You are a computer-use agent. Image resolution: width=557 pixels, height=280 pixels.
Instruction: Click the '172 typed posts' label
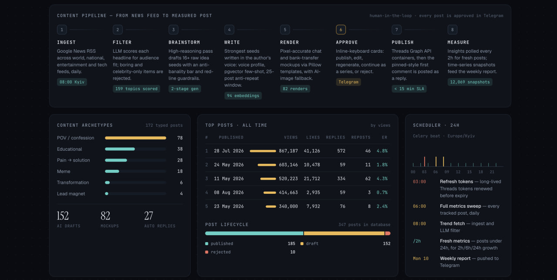tap(164, 125)
